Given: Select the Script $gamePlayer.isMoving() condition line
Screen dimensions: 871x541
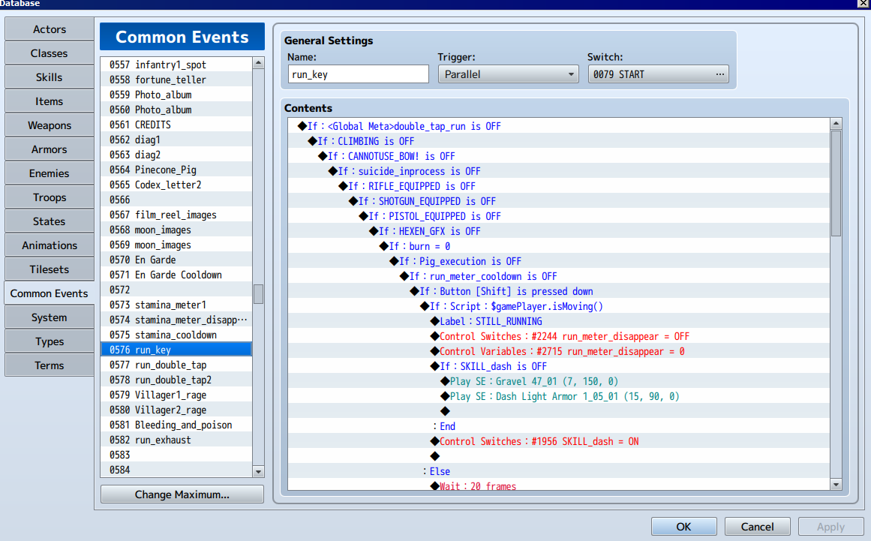Looking at the screenshot, I should (560, 306).
